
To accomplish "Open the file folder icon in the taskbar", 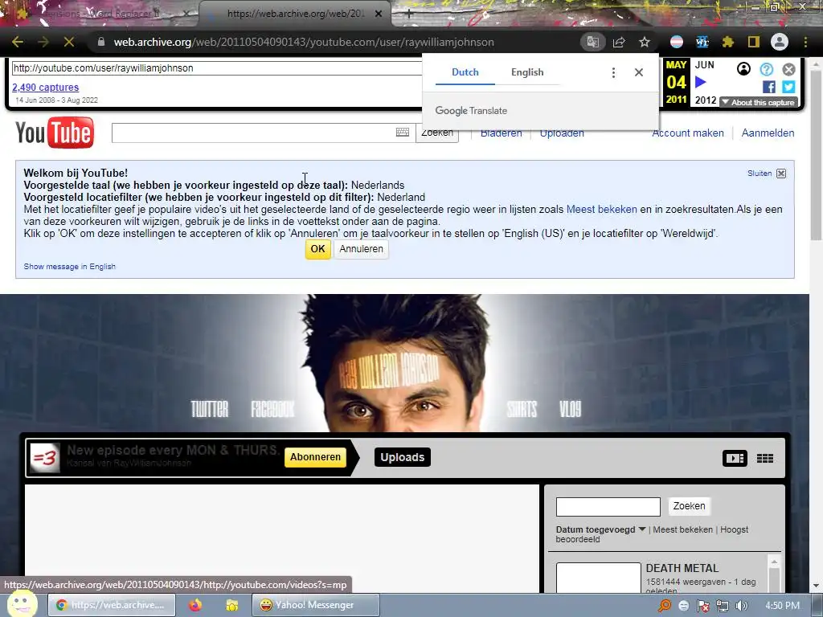I will (231, 605).
